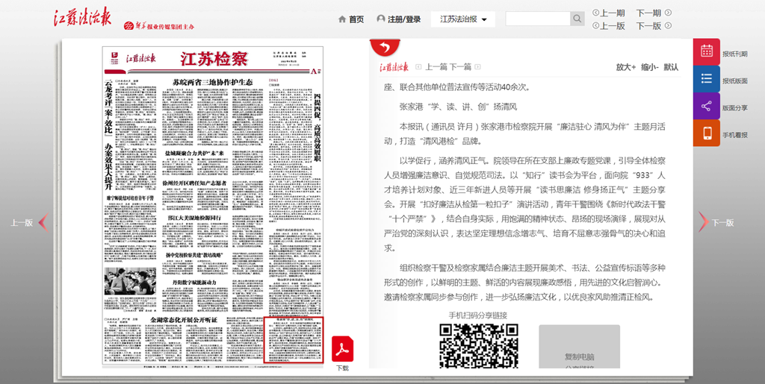Open the orange mobile reading icon

(706, 133)
